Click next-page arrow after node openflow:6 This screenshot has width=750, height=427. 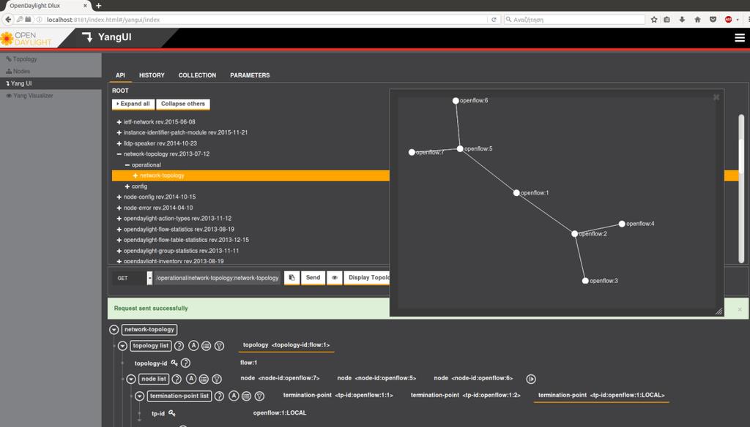pyautogui.click(x=531, y=379)
